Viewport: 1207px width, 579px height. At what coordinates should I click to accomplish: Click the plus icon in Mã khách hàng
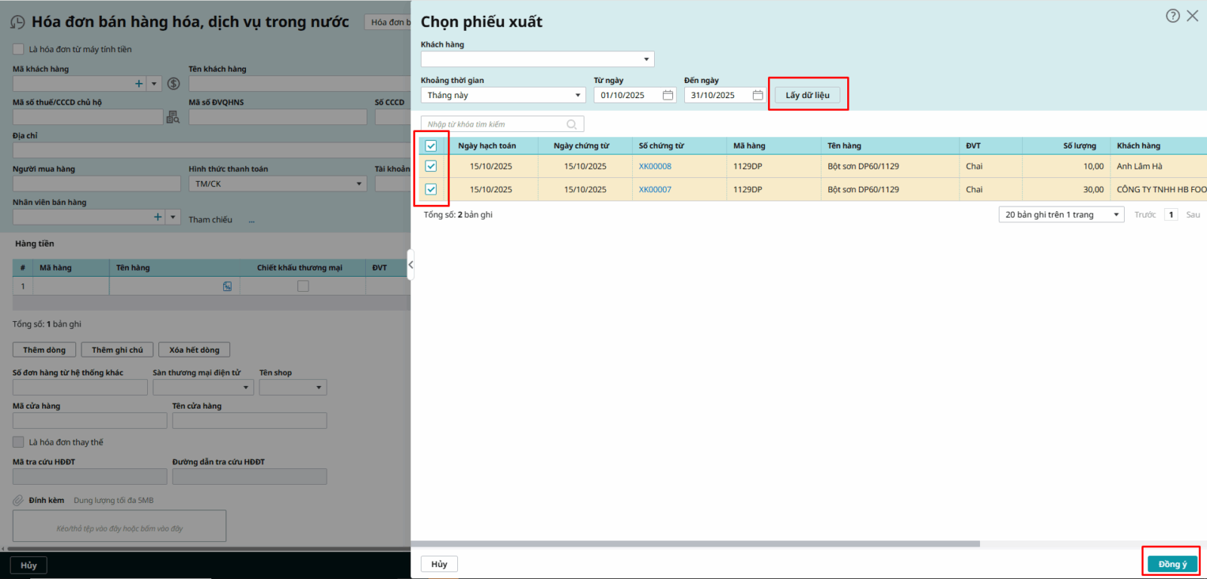coord(139,84)
